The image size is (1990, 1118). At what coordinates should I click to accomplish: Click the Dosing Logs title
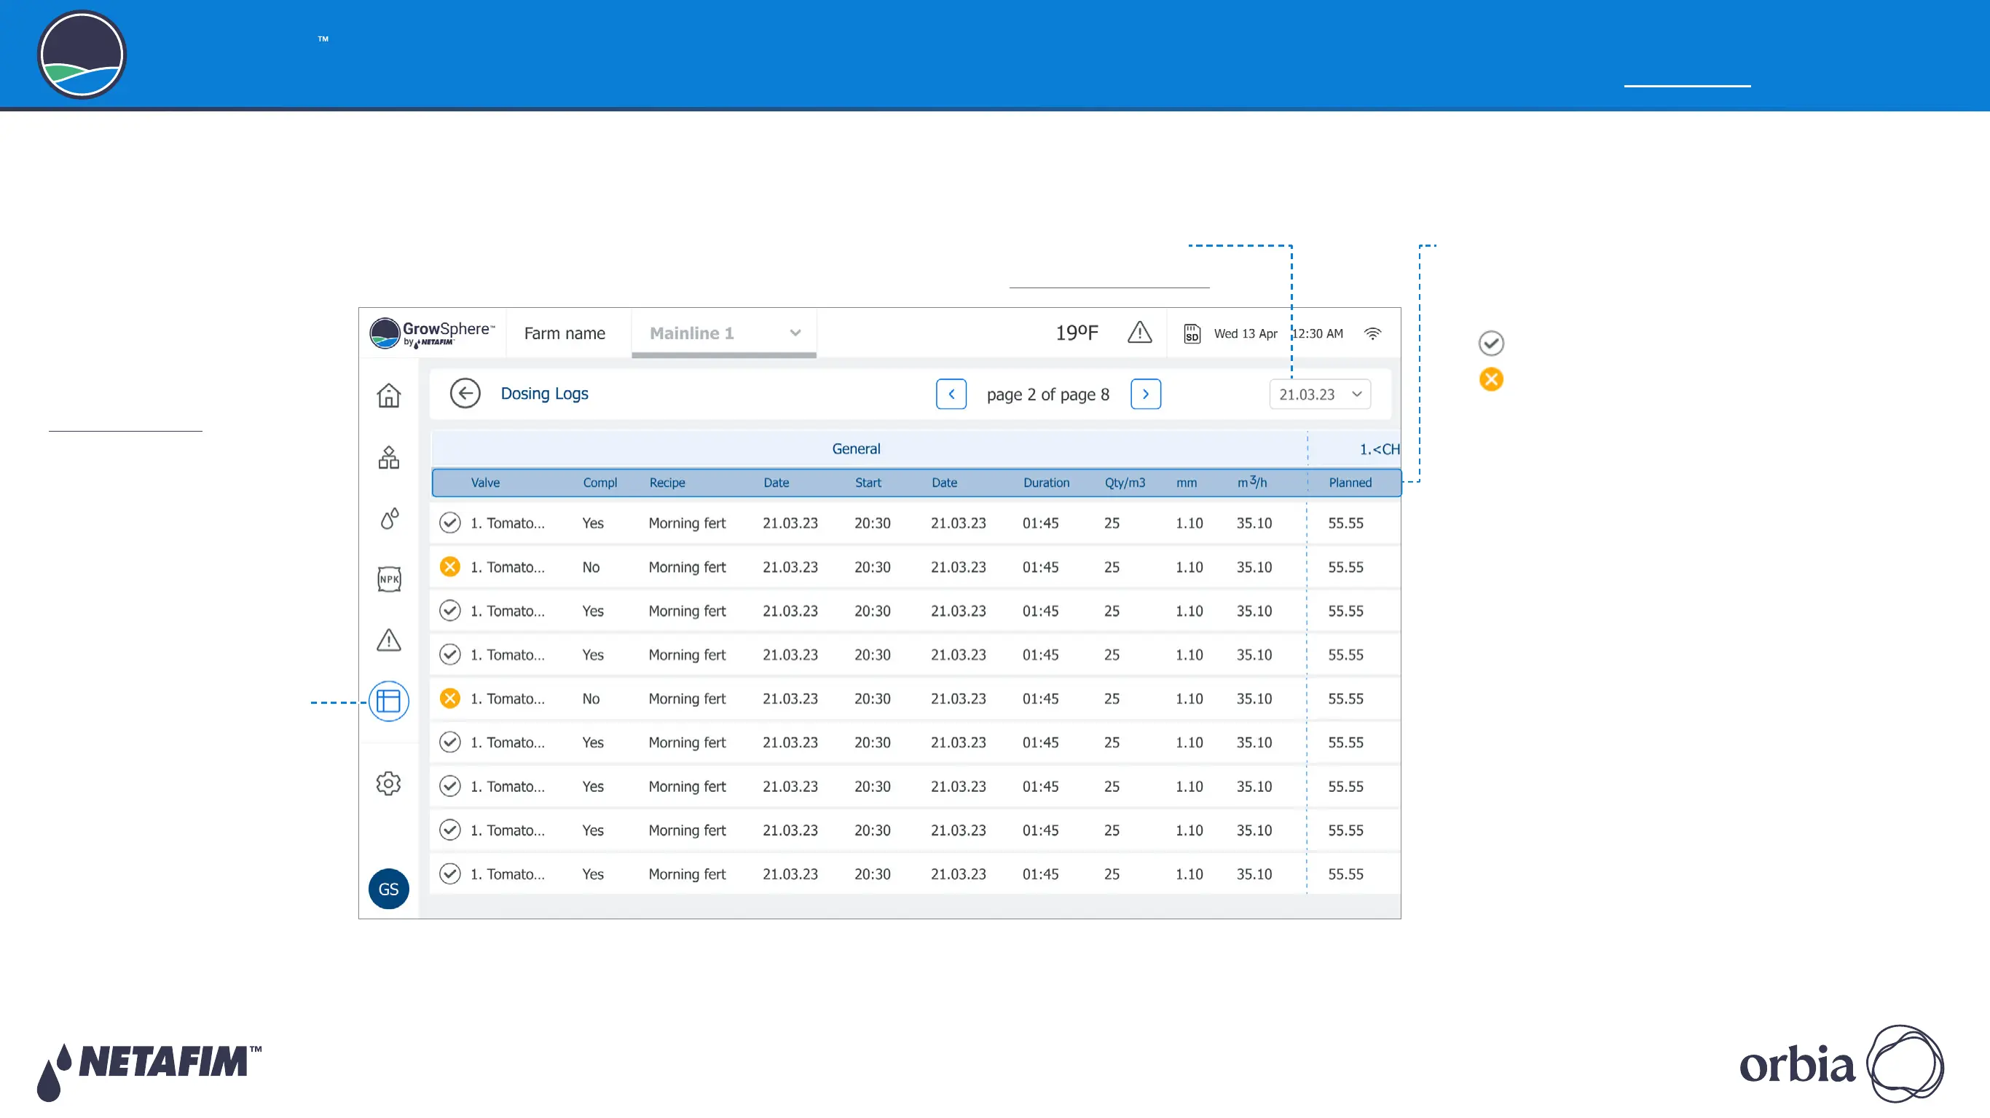pyautogui.click(x=545, y=394)
